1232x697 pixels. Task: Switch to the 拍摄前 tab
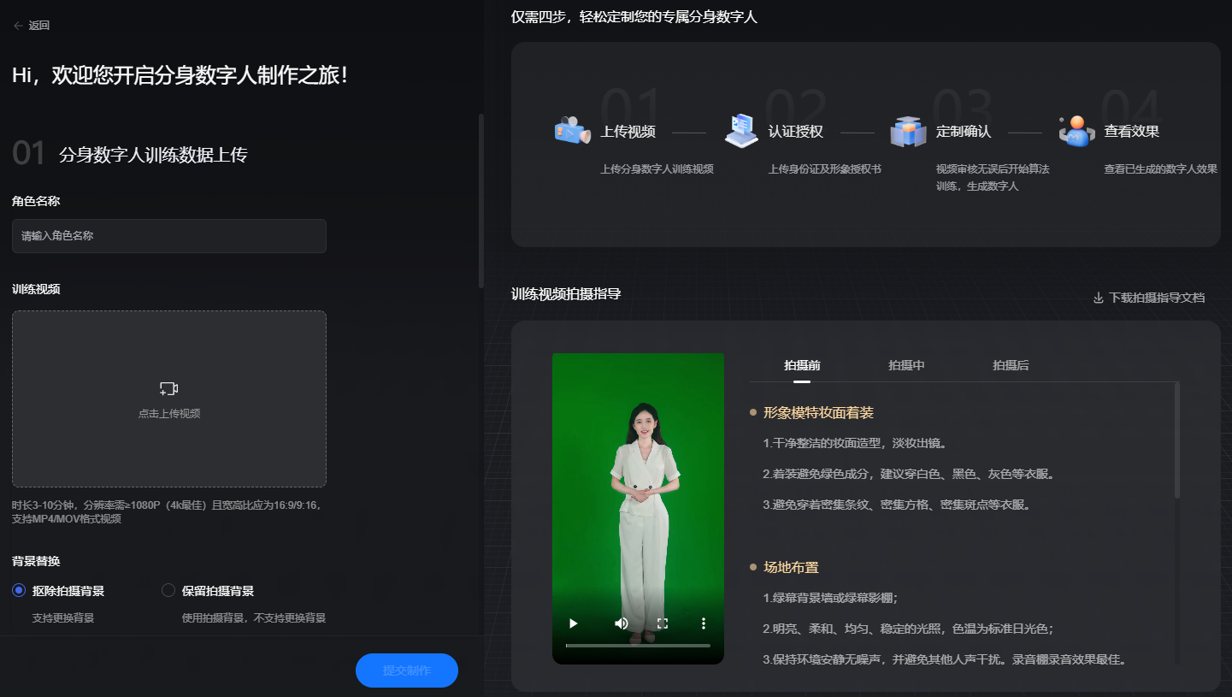point(802,365)
